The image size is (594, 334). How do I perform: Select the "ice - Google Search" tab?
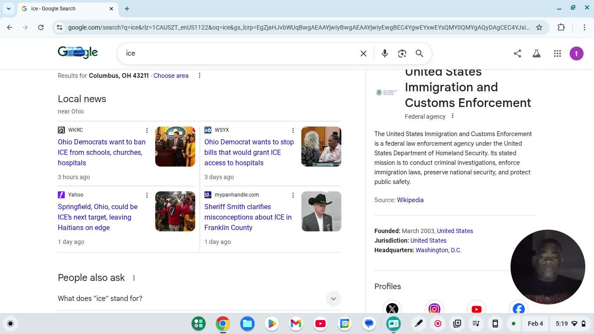(65, 9)
